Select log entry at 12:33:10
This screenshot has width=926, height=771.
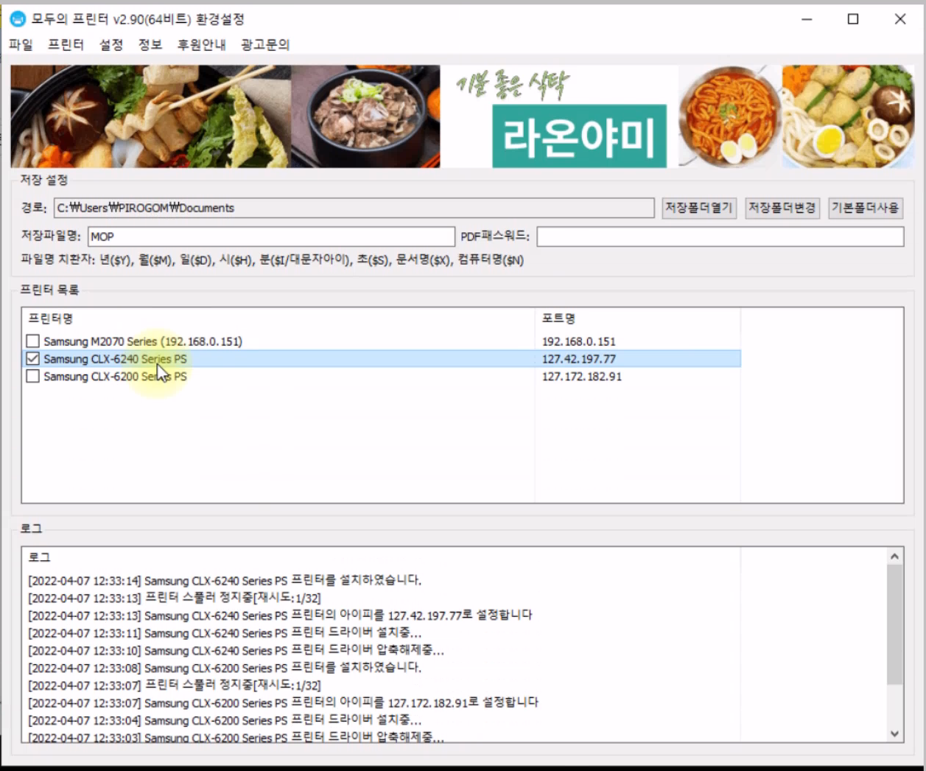(x=236, y=651)
